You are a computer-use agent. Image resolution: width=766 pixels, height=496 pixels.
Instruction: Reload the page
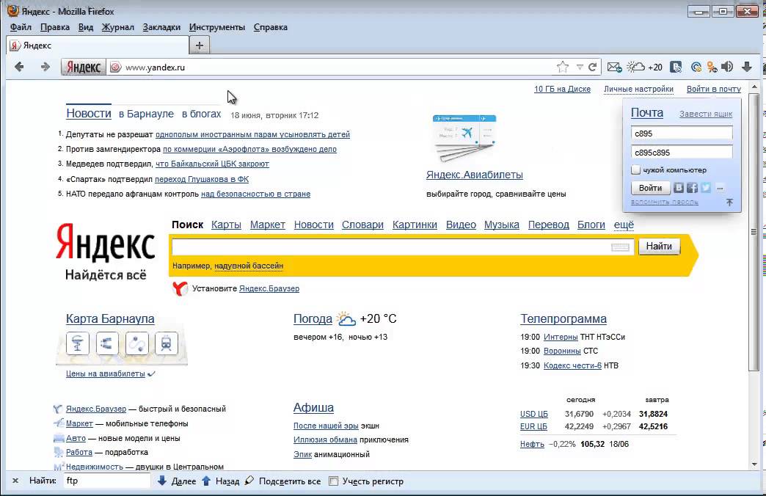pyautogui.click(x=593, y=67)
